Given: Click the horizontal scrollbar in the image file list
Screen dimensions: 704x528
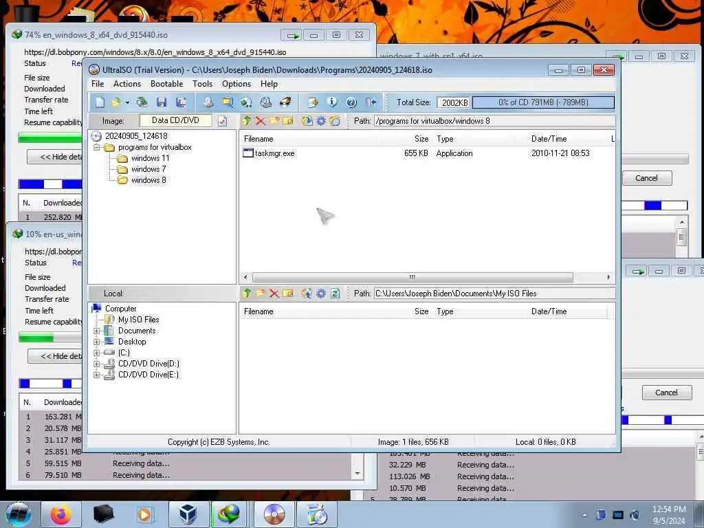Looking at the screenshot, I should tap(412, 277).
